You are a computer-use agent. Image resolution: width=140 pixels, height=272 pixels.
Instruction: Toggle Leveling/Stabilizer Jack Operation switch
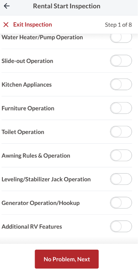121,179
